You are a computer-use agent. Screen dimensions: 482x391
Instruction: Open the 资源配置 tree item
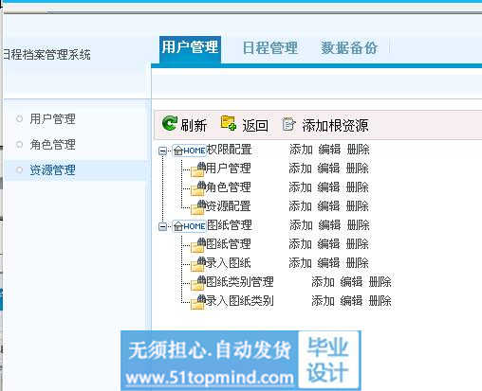(x=228, y=206)
